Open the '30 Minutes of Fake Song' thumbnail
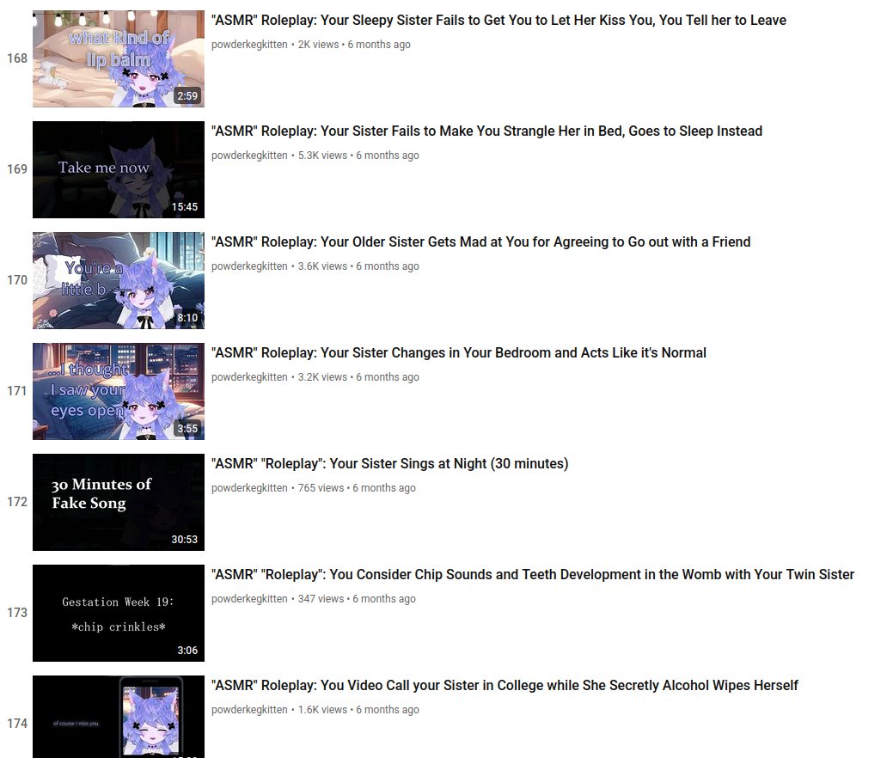 (x=119, y=502)
